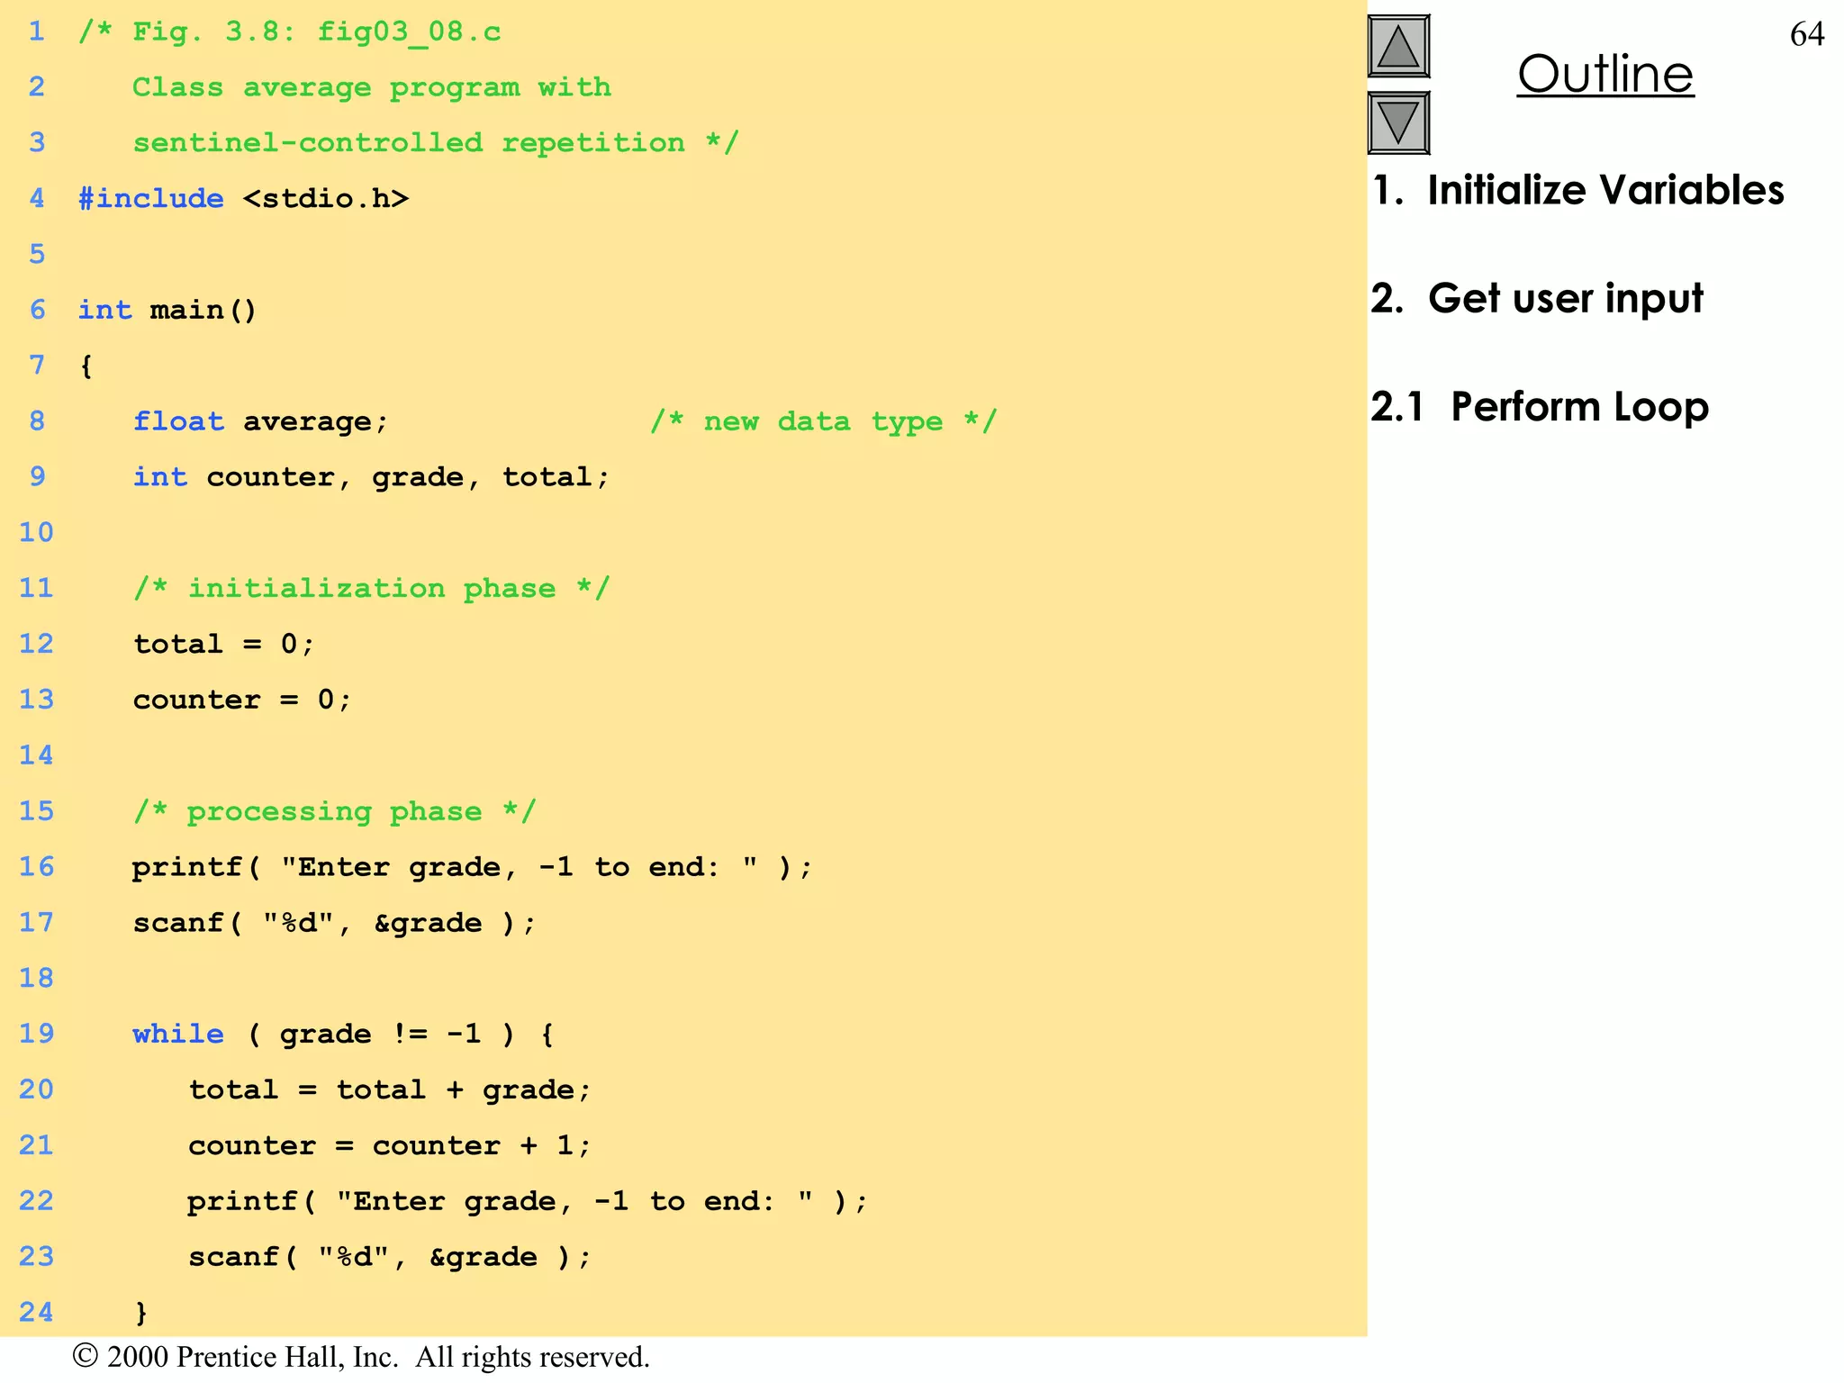This screenshot has width=1844, height=1383.
Task: Click line number 19 in the gutter
Action: [x=36, y=1034]
